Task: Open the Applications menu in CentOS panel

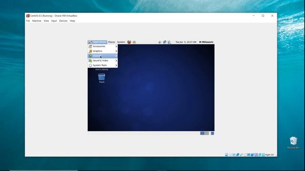Action: coord(97,42)
